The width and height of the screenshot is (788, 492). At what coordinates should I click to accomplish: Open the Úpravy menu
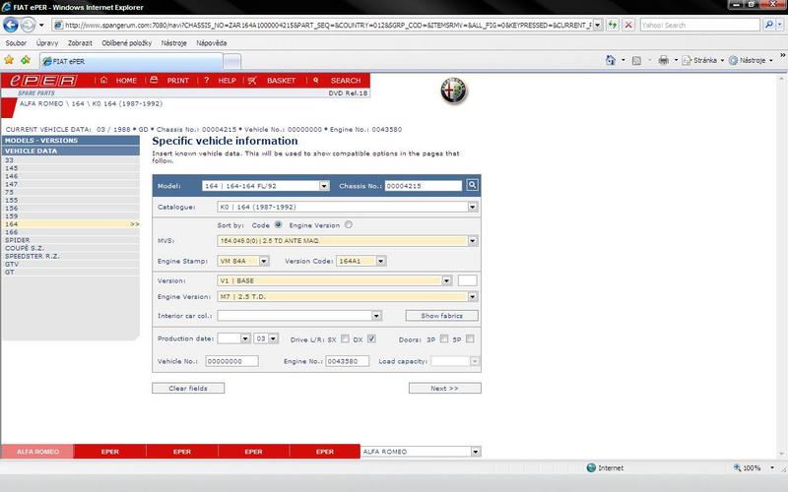click(x=47, y=43)
